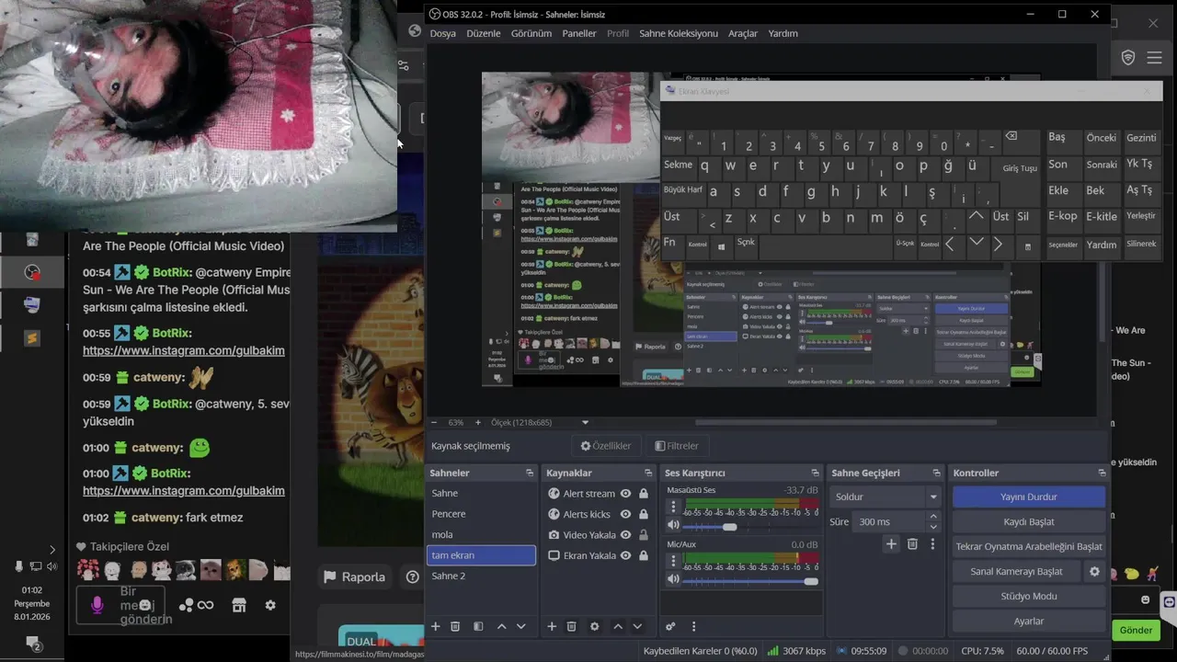Click system tray volume speaker icon
The width and height of the screenshot is (1177, 662).
[x=51, y=566]
